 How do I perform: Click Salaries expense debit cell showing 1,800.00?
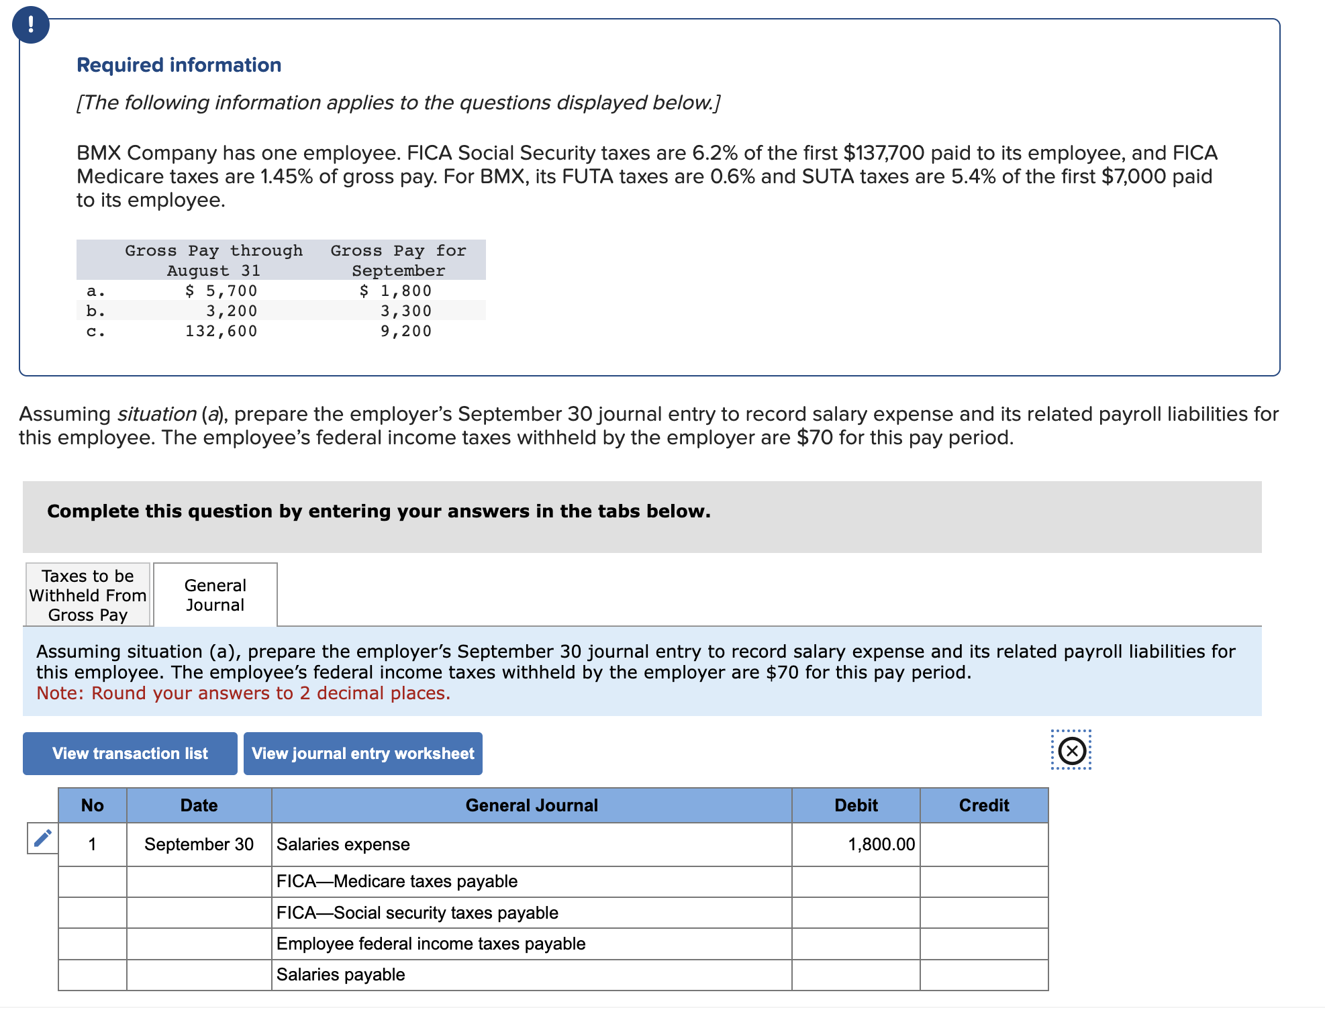coord(855,844)
